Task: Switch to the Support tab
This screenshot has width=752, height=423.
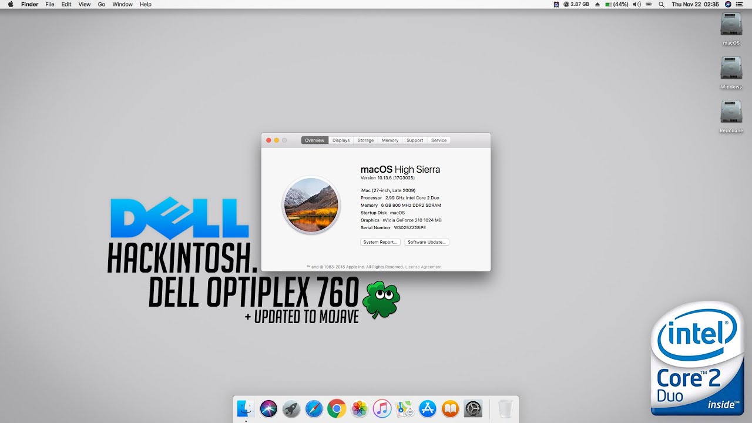Action: 415,140
